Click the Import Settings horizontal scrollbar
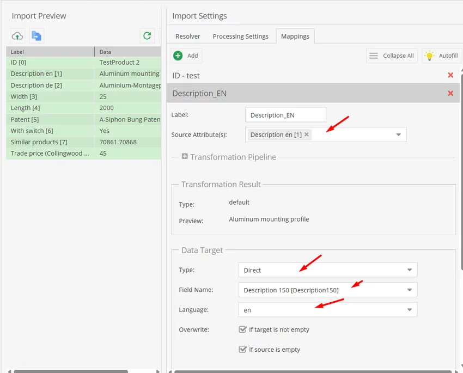The image size is (463, 373). pyautogui.click(x=313, y=371)
